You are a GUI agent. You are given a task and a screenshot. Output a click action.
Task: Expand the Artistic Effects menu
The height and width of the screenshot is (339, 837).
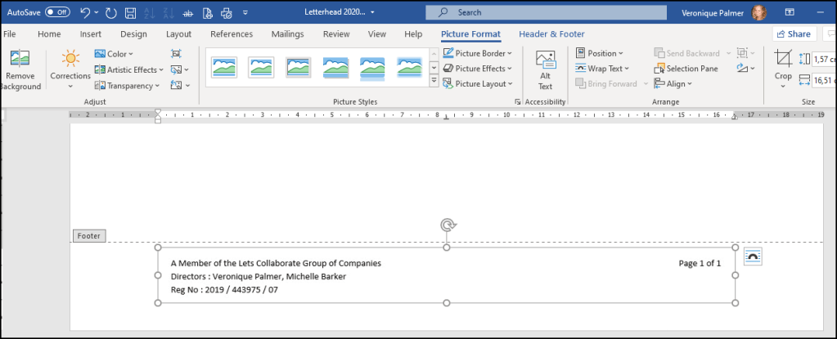click(x=129, y=69)
